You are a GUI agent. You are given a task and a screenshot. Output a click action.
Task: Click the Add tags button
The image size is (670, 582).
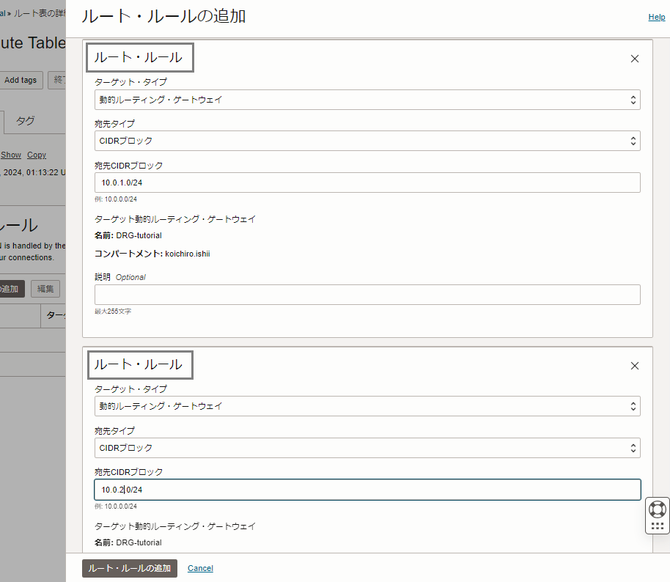[x=21, y=80]
